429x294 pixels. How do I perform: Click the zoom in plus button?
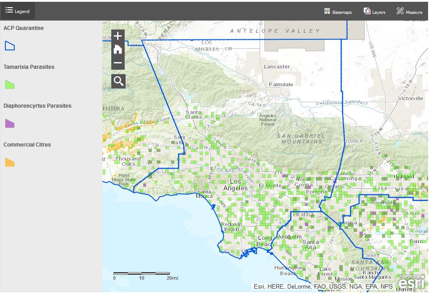click(118, 36)
